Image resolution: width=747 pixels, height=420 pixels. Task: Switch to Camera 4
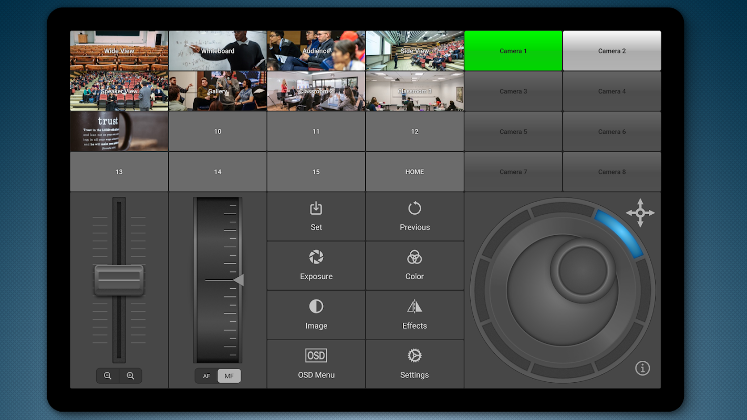click(612, 91)
